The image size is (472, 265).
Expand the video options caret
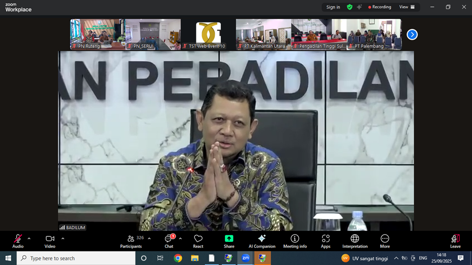click(63, 238)
